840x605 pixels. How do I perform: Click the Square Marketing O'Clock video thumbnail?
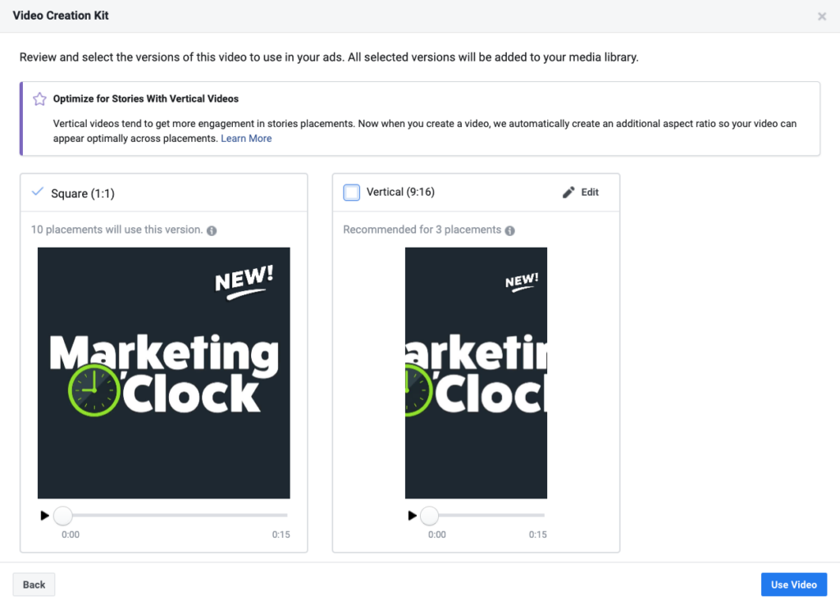point(164,373)
